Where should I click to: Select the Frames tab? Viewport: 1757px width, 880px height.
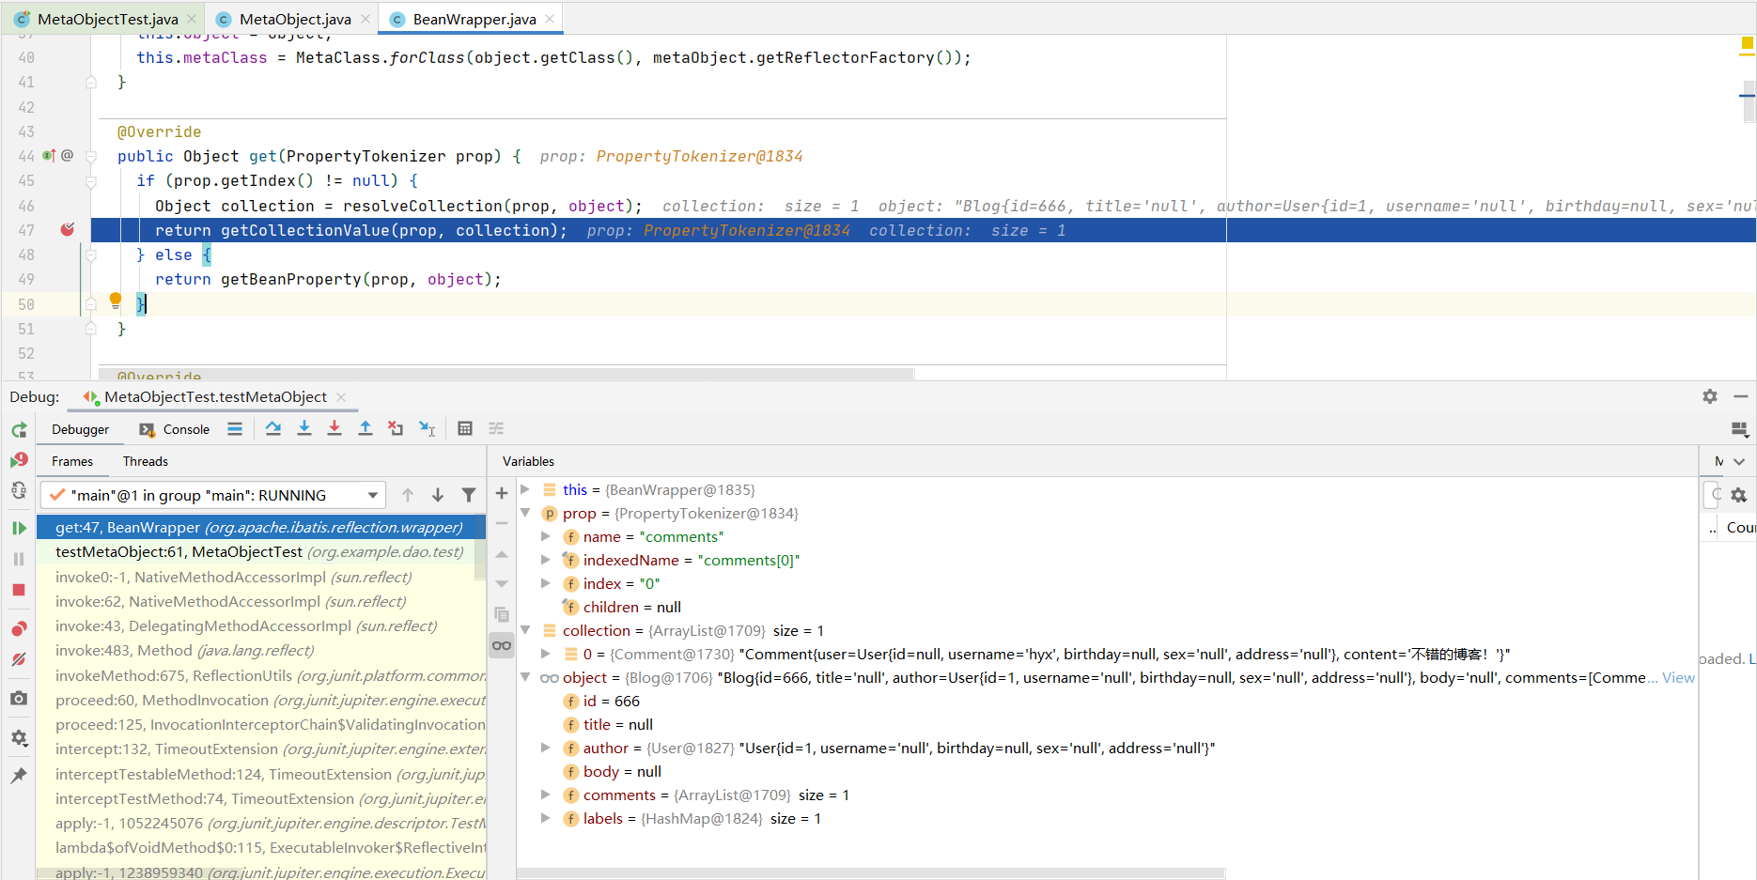[72, 461]
